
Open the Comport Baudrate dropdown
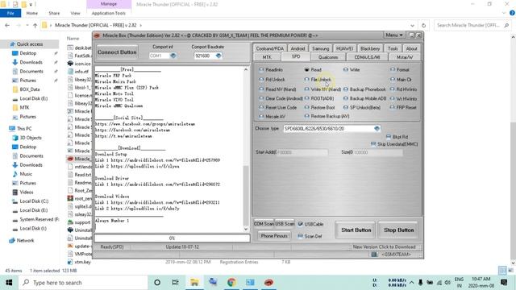pyautogui.click(x=218, y=56)
